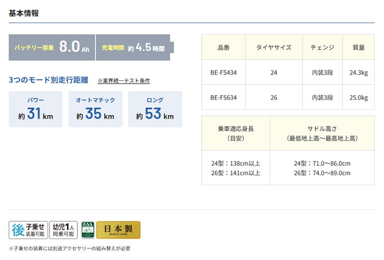
Task: Click the 充電時間 約4.5時間 banner
Action: tap(135, 47)
